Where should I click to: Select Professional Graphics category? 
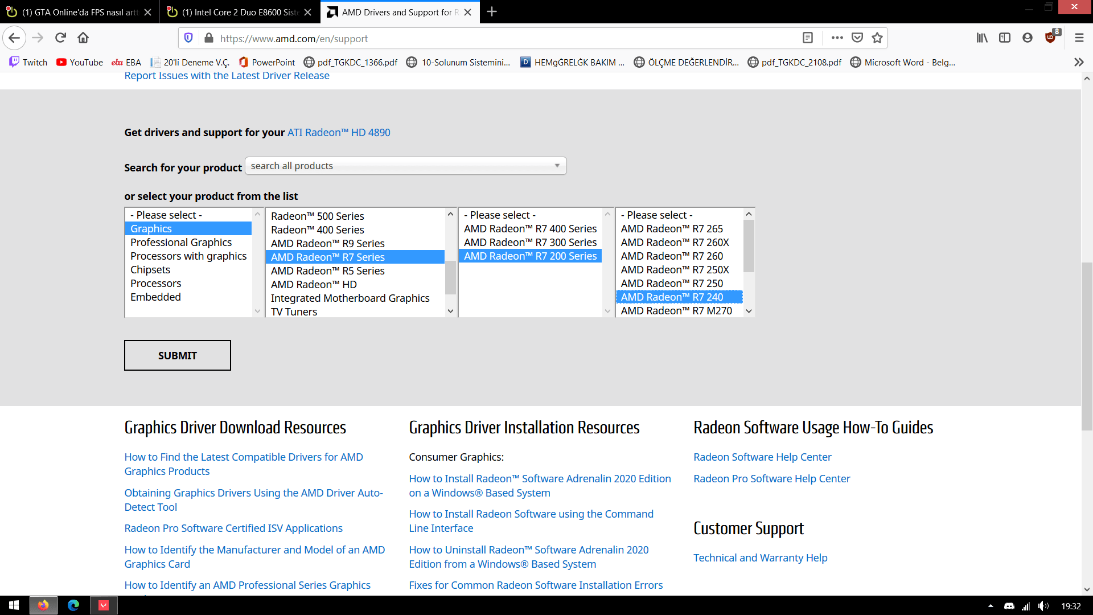[181, 243]
